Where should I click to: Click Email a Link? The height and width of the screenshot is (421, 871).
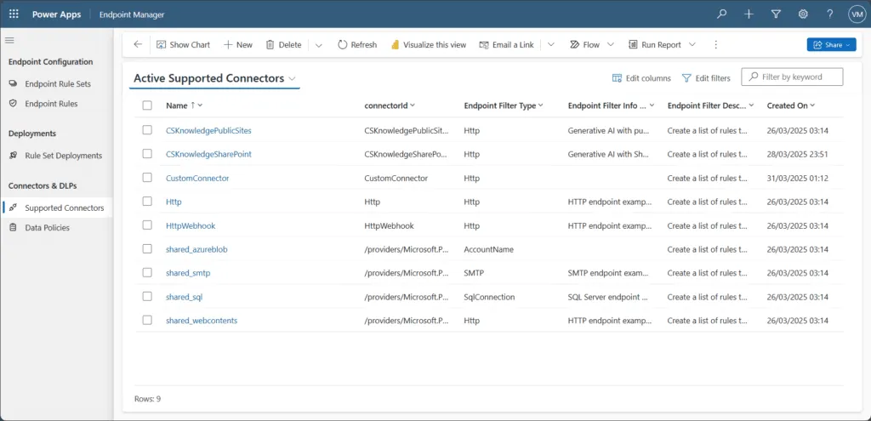pyautogui.click(x=507, y=45)
